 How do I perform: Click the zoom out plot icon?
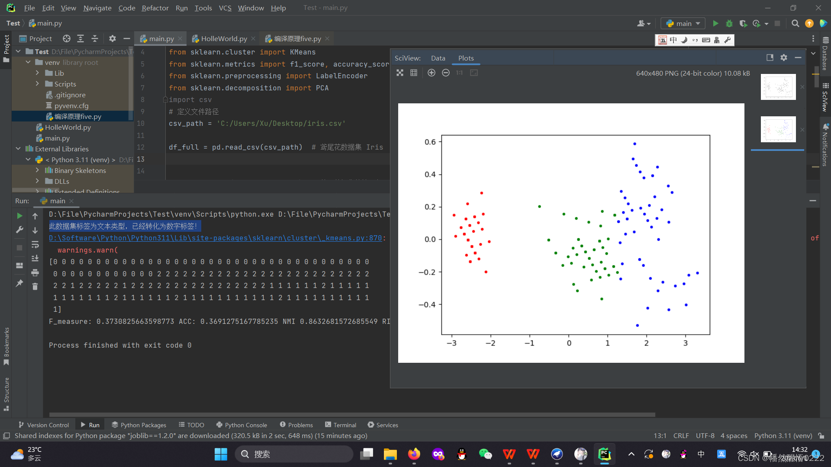tap(445, 73)
